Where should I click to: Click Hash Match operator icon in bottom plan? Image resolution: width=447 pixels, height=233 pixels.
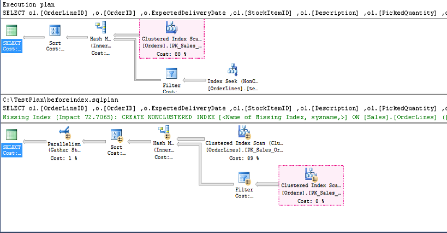point(164,132)
